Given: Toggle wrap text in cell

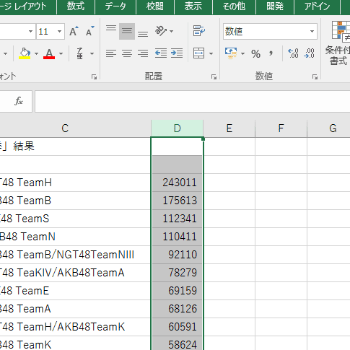Looking at the screenshot, I should pyautogui.click(x=199, y=31).
